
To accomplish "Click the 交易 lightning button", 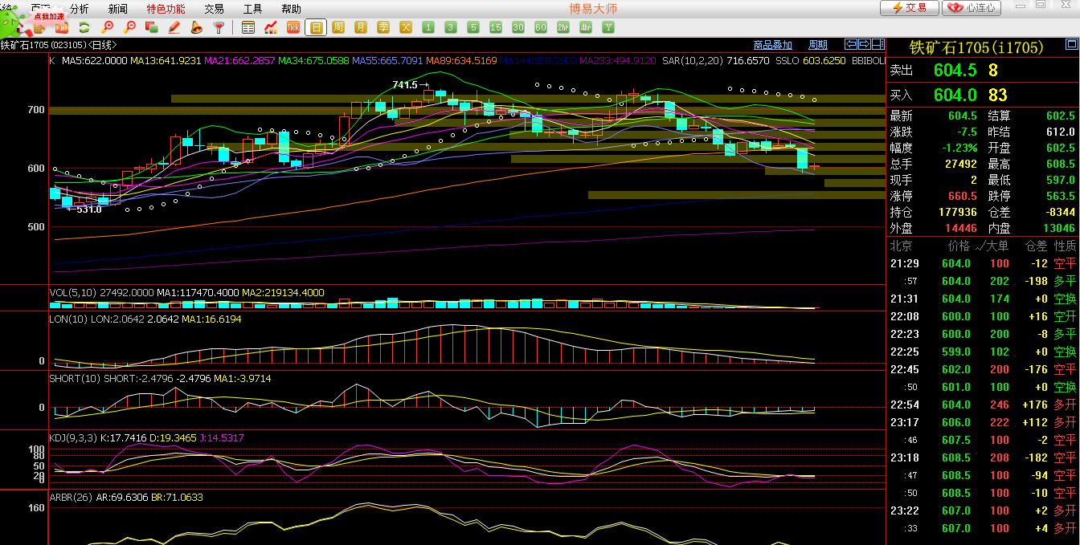I will pyautogui.click(x=909, y=8).
